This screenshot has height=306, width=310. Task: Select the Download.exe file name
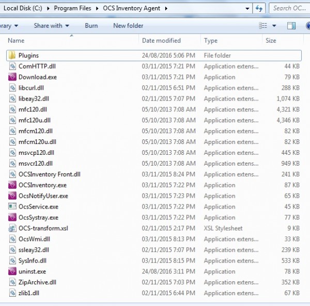pyautogui.click(x=38, y=77)
